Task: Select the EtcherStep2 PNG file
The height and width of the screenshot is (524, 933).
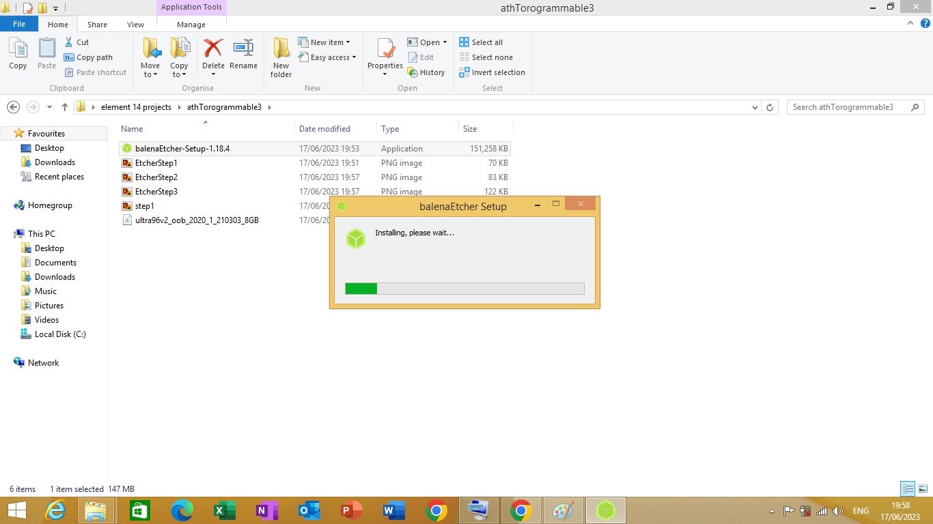Action: pyautogui.click(x=315, y=177)
